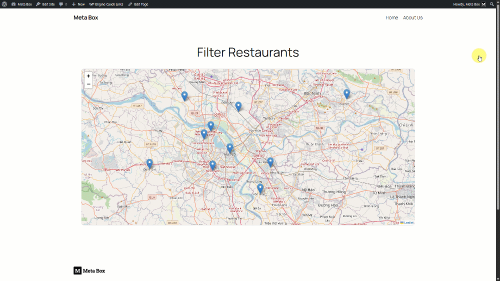
Task: Click the Filter Restaurants heading
Action: (x=248, y=52)
